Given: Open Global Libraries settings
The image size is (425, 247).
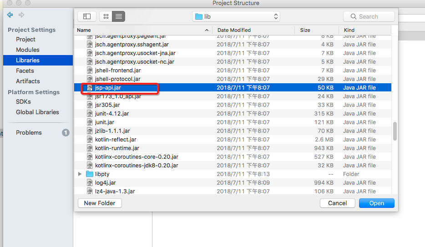Looking at the screenshot, I should (x=37, y=112).
